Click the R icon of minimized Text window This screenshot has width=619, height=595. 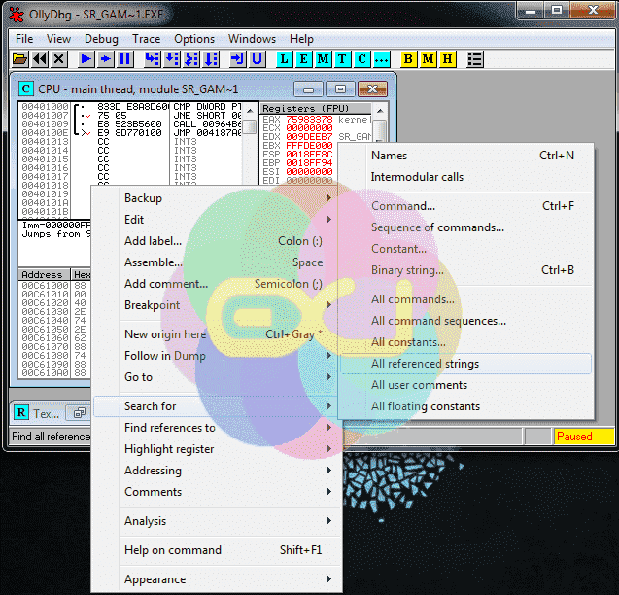pos(21,413)
